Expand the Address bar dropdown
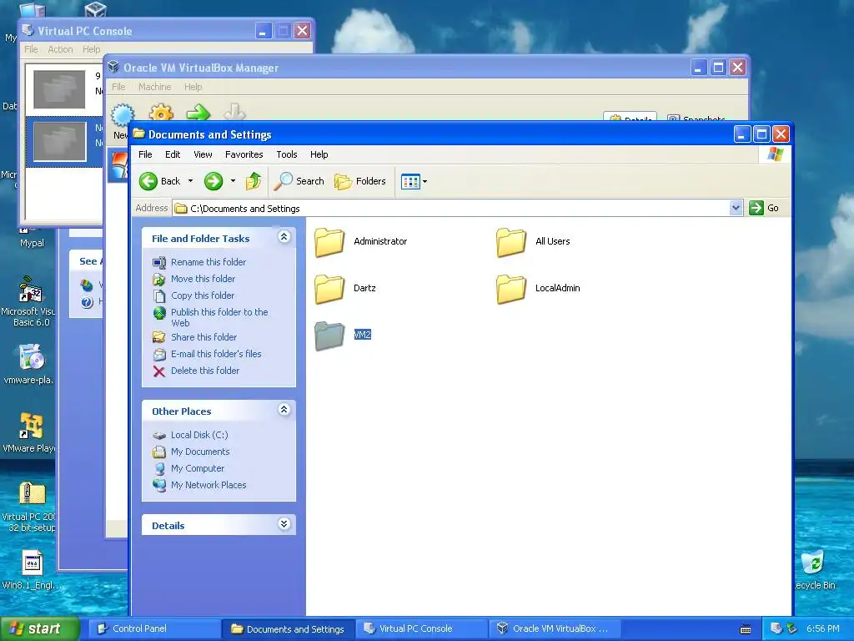854x641 pixels. (x=736, y=208)
